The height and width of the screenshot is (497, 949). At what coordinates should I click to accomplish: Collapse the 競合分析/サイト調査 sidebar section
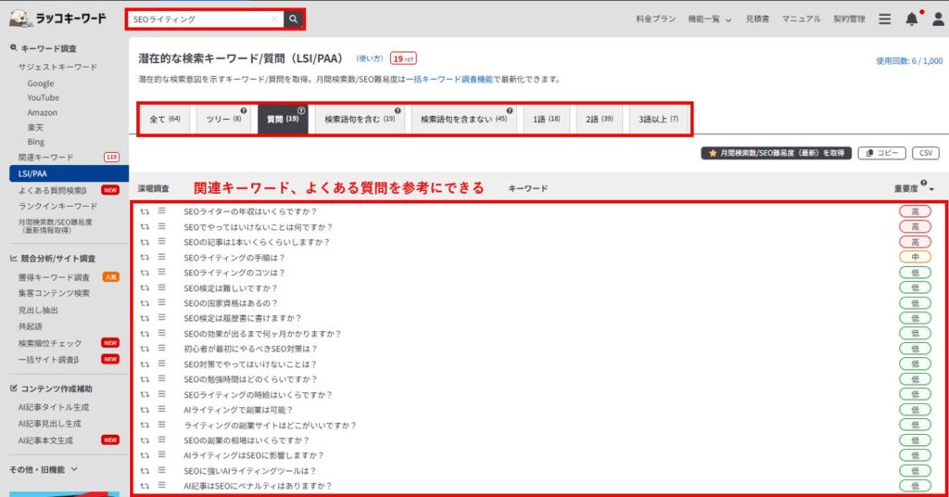(53, 259)
